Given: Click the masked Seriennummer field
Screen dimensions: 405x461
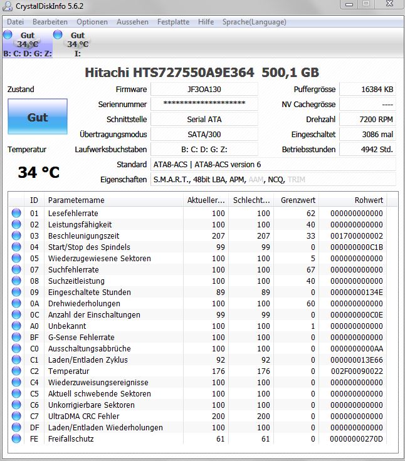Looking at the screenshot, I should [204, 104].
